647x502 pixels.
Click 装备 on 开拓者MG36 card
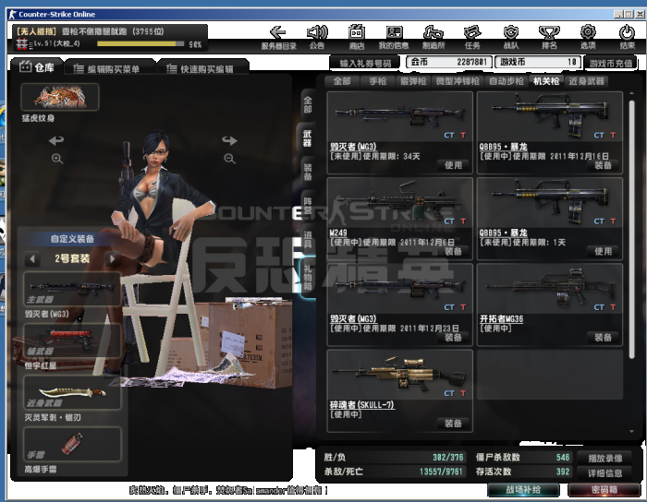603,337
